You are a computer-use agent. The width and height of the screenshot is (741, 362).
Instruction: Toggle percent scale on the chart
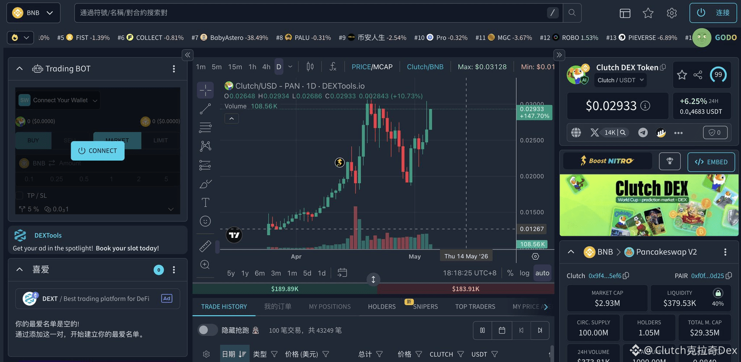510,273
